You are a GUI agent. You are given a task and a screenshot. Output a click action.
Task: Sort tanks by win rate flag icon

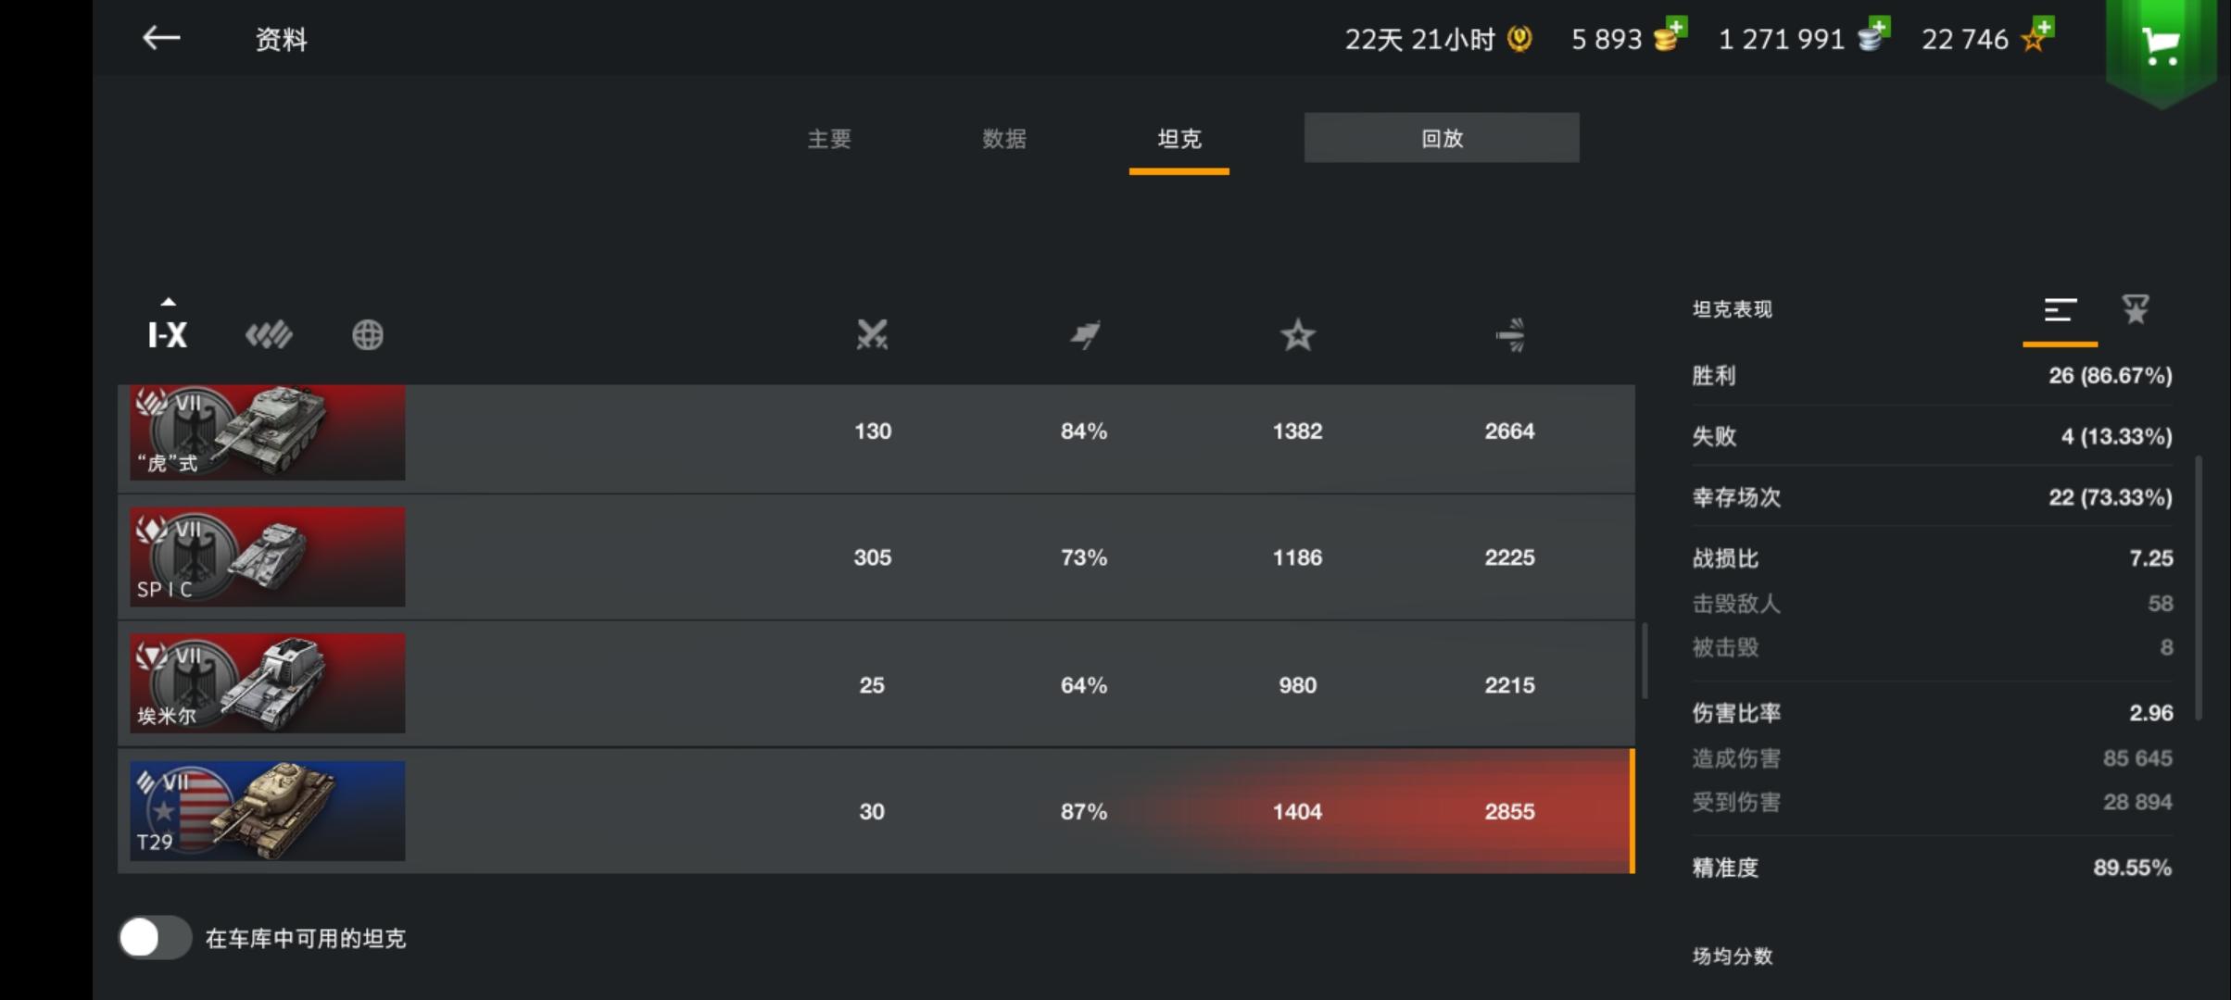coord(1084,334)
